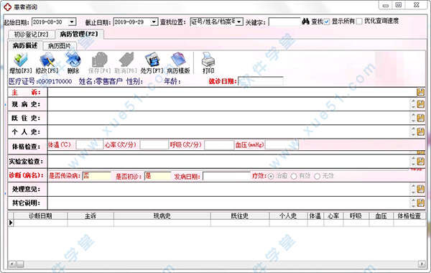The image size is (431, 273).
Task: Click the 体温(C) input field
Action: click(x=90, y=145)
